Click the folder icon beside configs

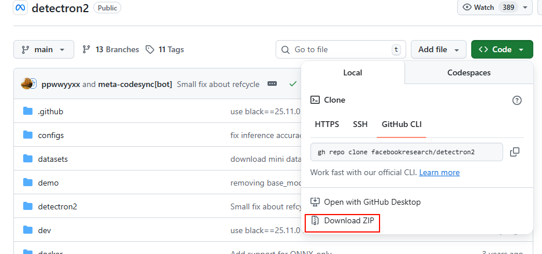point(28,135)
